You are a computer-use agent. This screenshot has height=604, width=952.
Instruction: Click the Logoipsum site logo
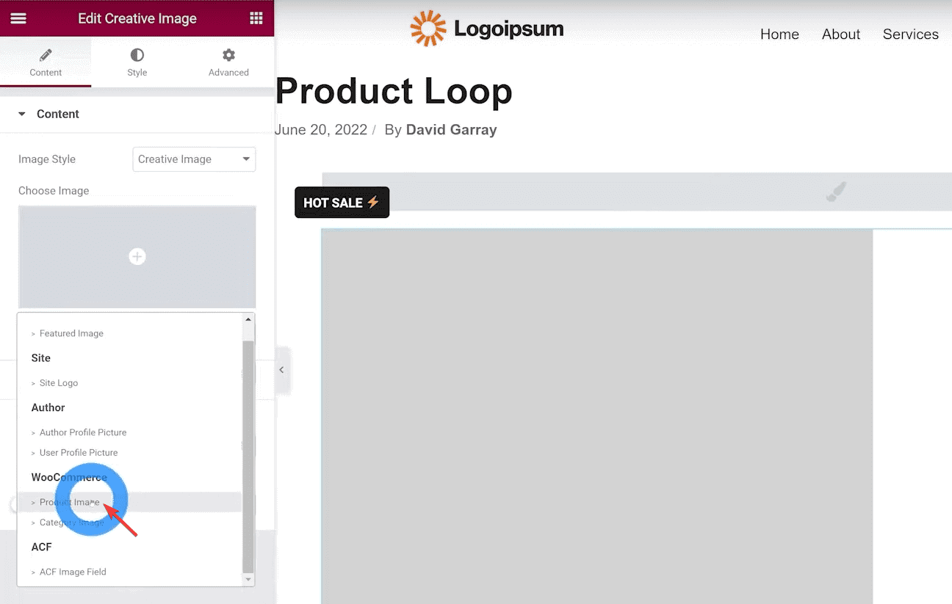pos(486,28)
